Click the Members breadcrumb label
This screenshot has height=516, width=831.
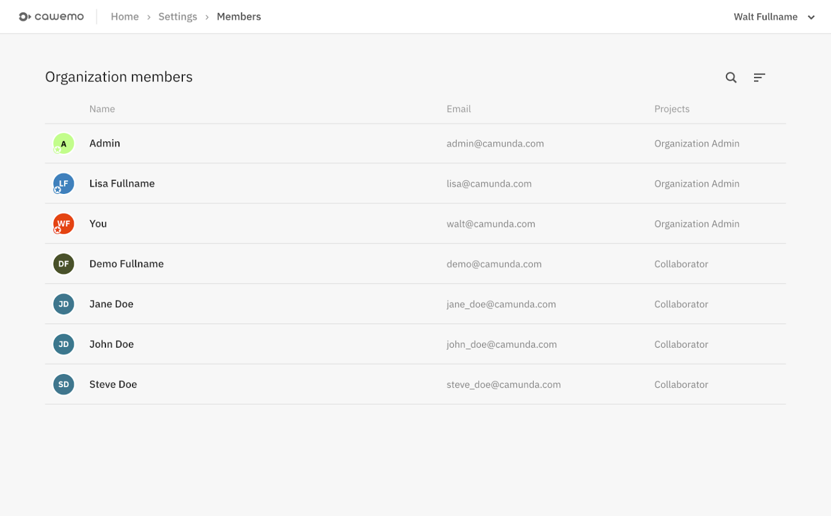(239, 16)
